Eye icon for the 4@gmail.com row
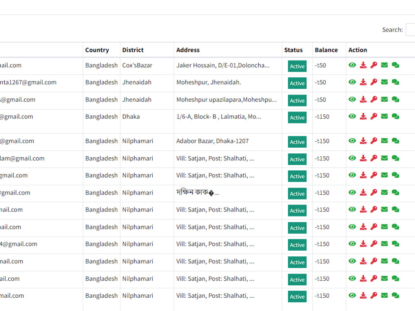This screenshot has width=415, height=311. tap(352, 244)
